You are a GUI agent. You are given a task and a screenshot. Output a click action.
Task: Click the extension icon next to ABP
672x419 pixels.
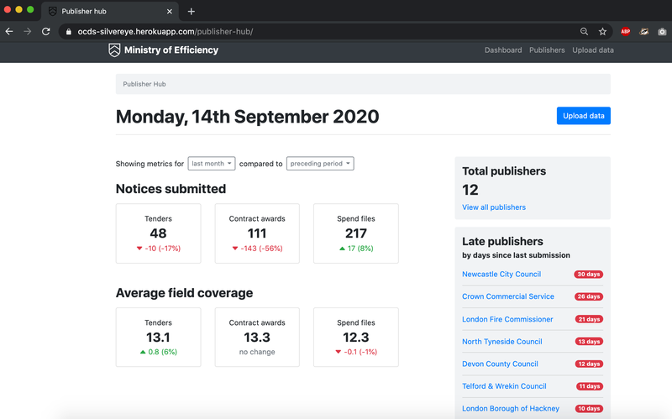(x=643, y=31)
